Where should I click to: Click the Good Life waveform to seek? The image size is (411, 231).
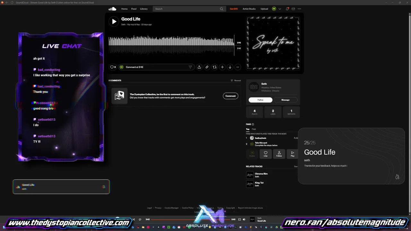pos(171,45)
